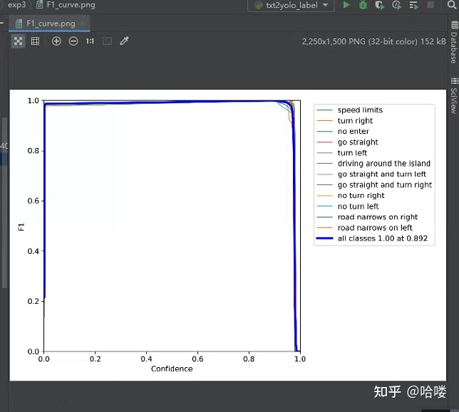Select the F1_curve.png breadcrumb item
Image resolution: width=459 pixels, height=412 pixels.
click(x=66, y=5)
